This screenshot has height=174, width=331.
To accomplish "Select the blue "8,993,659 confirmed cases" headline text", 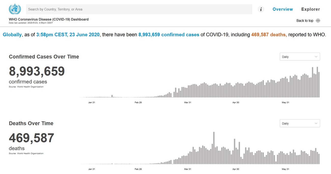I will pos(169,35).
